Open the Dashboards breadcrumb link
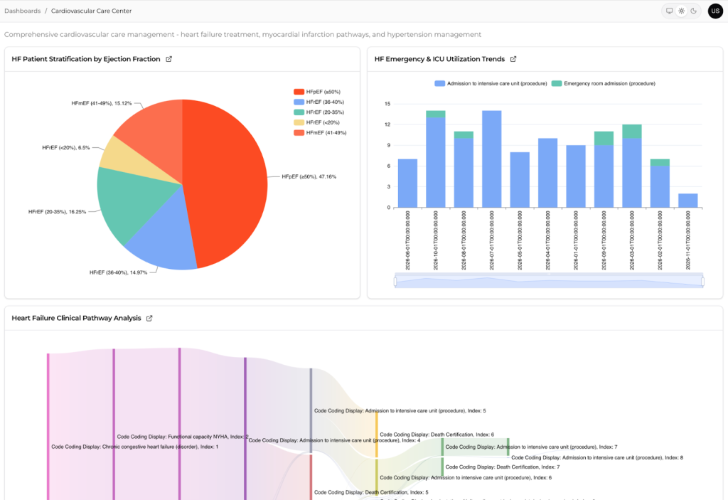Screen dimensions: 728x500 click(x=21, y=11)
